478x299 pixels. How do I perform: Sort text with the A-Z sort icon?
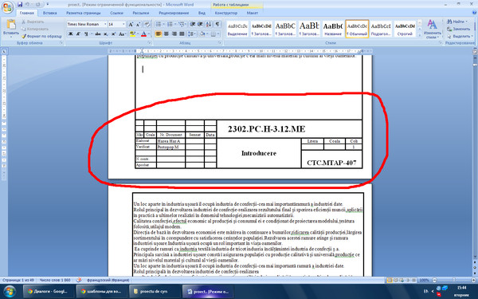209,24
